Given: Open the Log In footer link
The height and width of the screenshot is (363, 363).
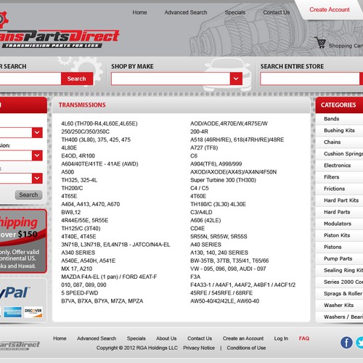Looking at the screenshot, I should 281,338.
